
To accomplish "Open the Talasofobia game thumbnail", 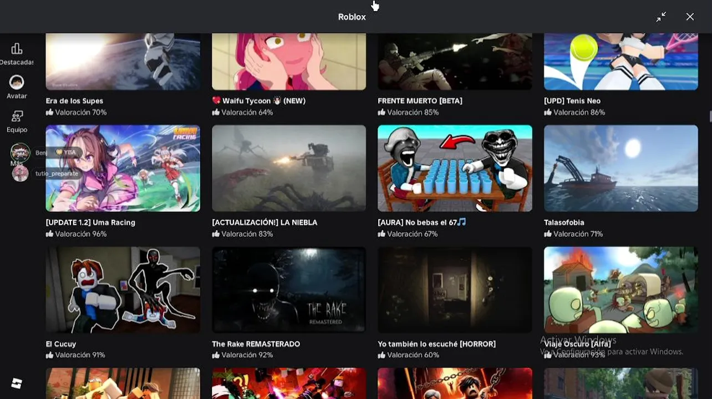I will 621,168.
